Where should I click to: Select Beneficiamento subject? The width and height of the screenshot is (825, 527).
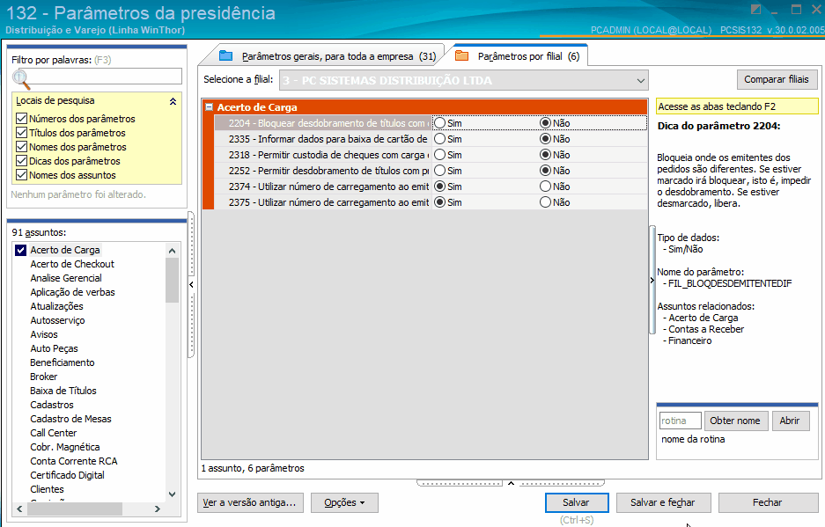(63, 362)
